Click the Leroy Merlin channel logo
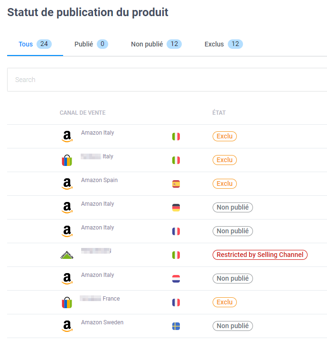This screenshot has height=339, width=327. (x=67, y=255)
